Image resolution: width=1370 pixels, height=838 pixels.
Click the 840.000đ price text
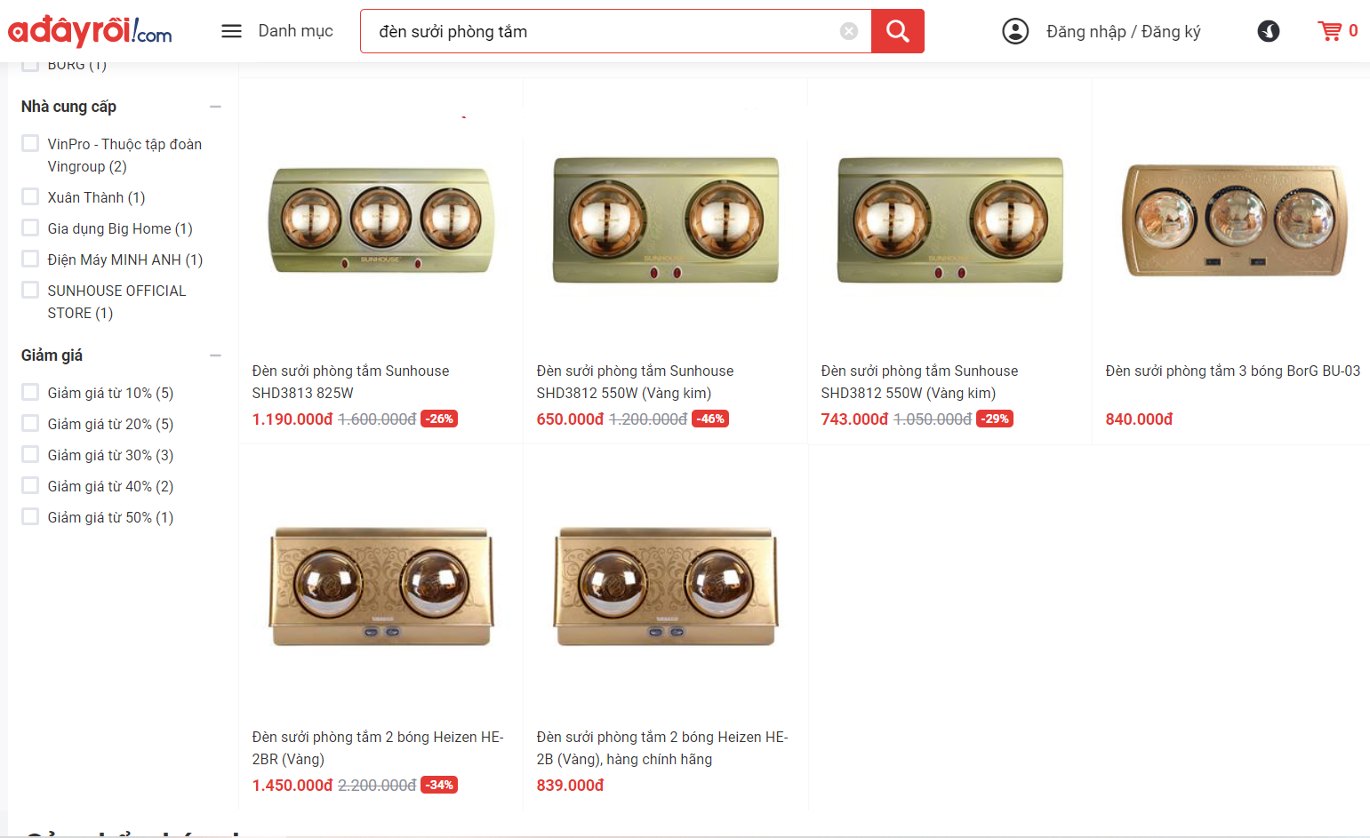(1139, 419)
